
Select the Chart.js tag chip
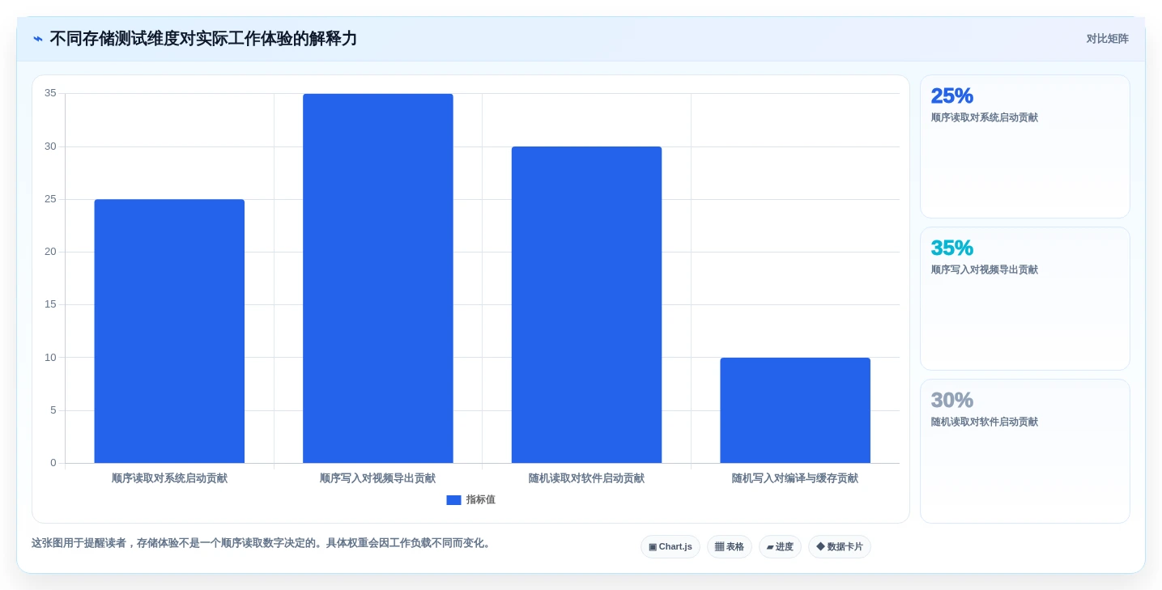pyautogui.click(x=670, y=547)
